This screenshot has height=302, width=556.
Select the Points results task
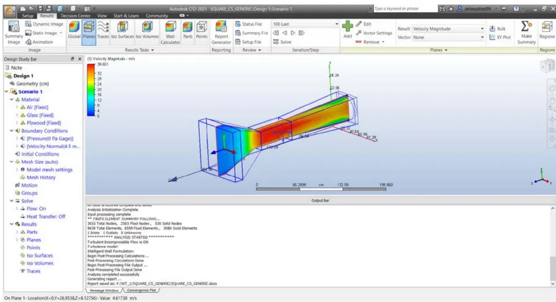click(x=202, y=30)
